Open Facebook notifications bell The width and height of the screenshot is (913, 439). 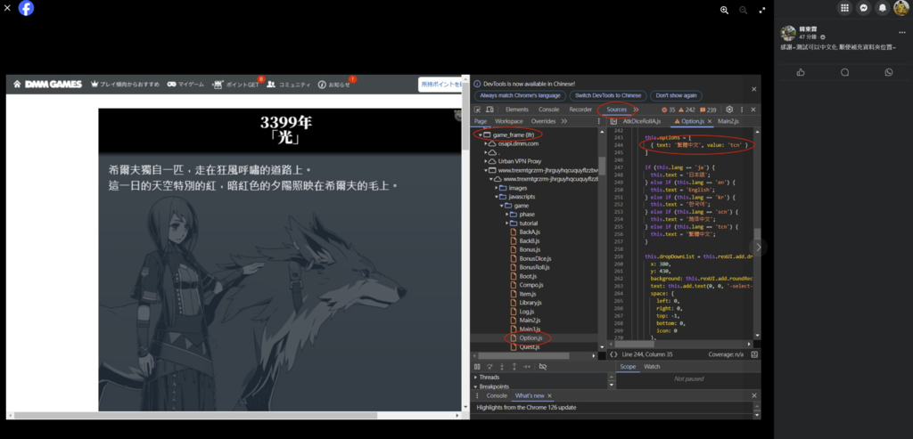point(883,7)
